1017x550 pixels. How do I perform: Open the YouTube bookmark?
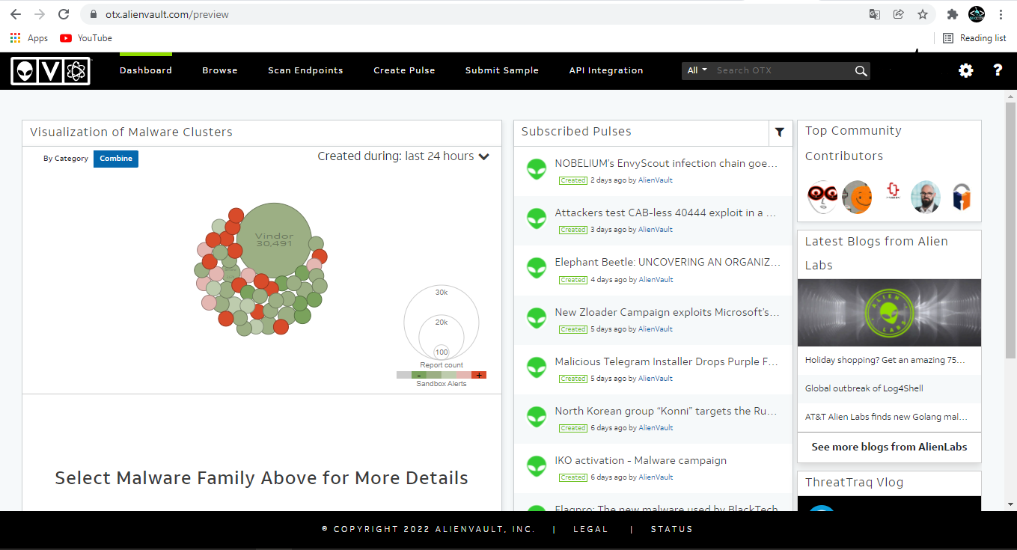click(x=86, y=38)
